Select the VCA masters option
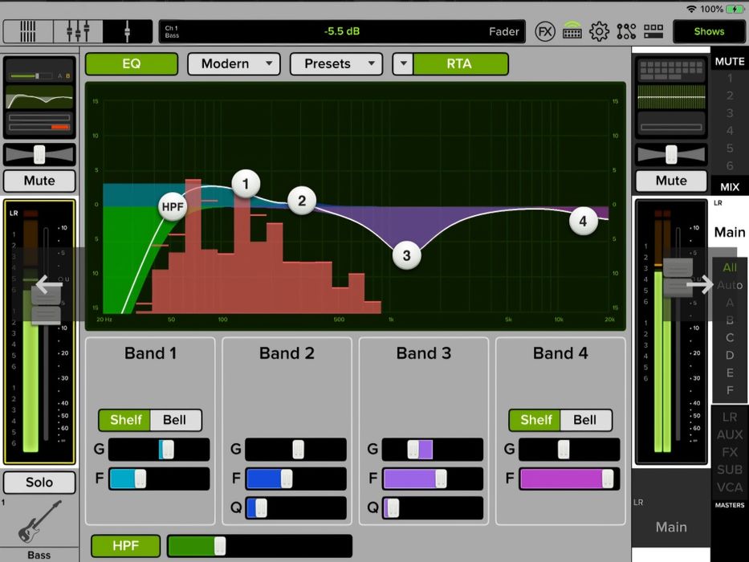The height and width of the screenshot is (562, 749). pyautogui.click(x=730, y=487)
